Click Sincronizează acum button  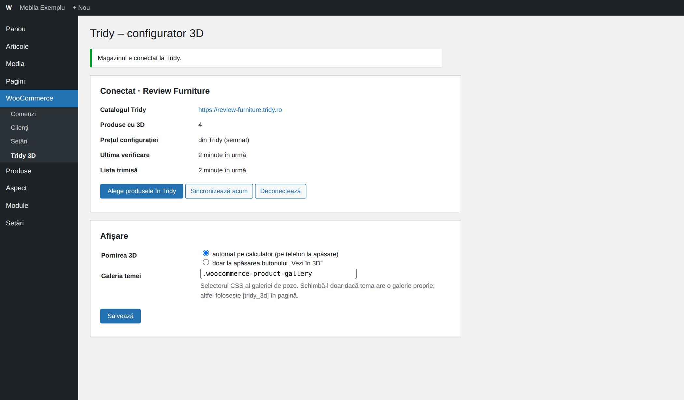[x=219, y=191]
